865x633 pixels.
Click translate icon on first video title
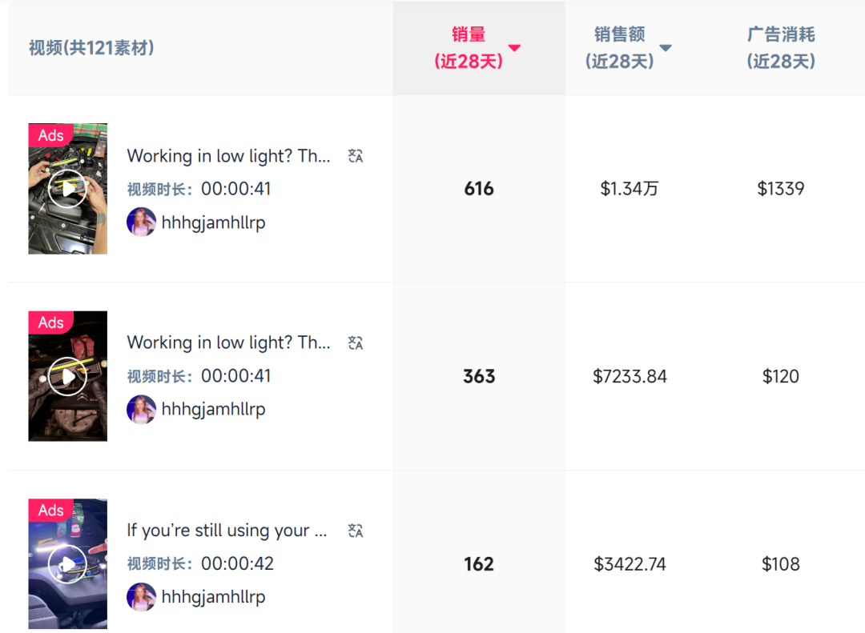pos(356,156)
